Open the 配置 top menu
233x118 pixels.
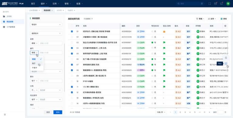click(x=79, y=4)
